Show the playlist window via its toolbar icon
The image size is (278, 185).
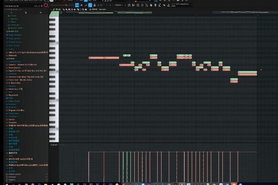coord(129,5)
